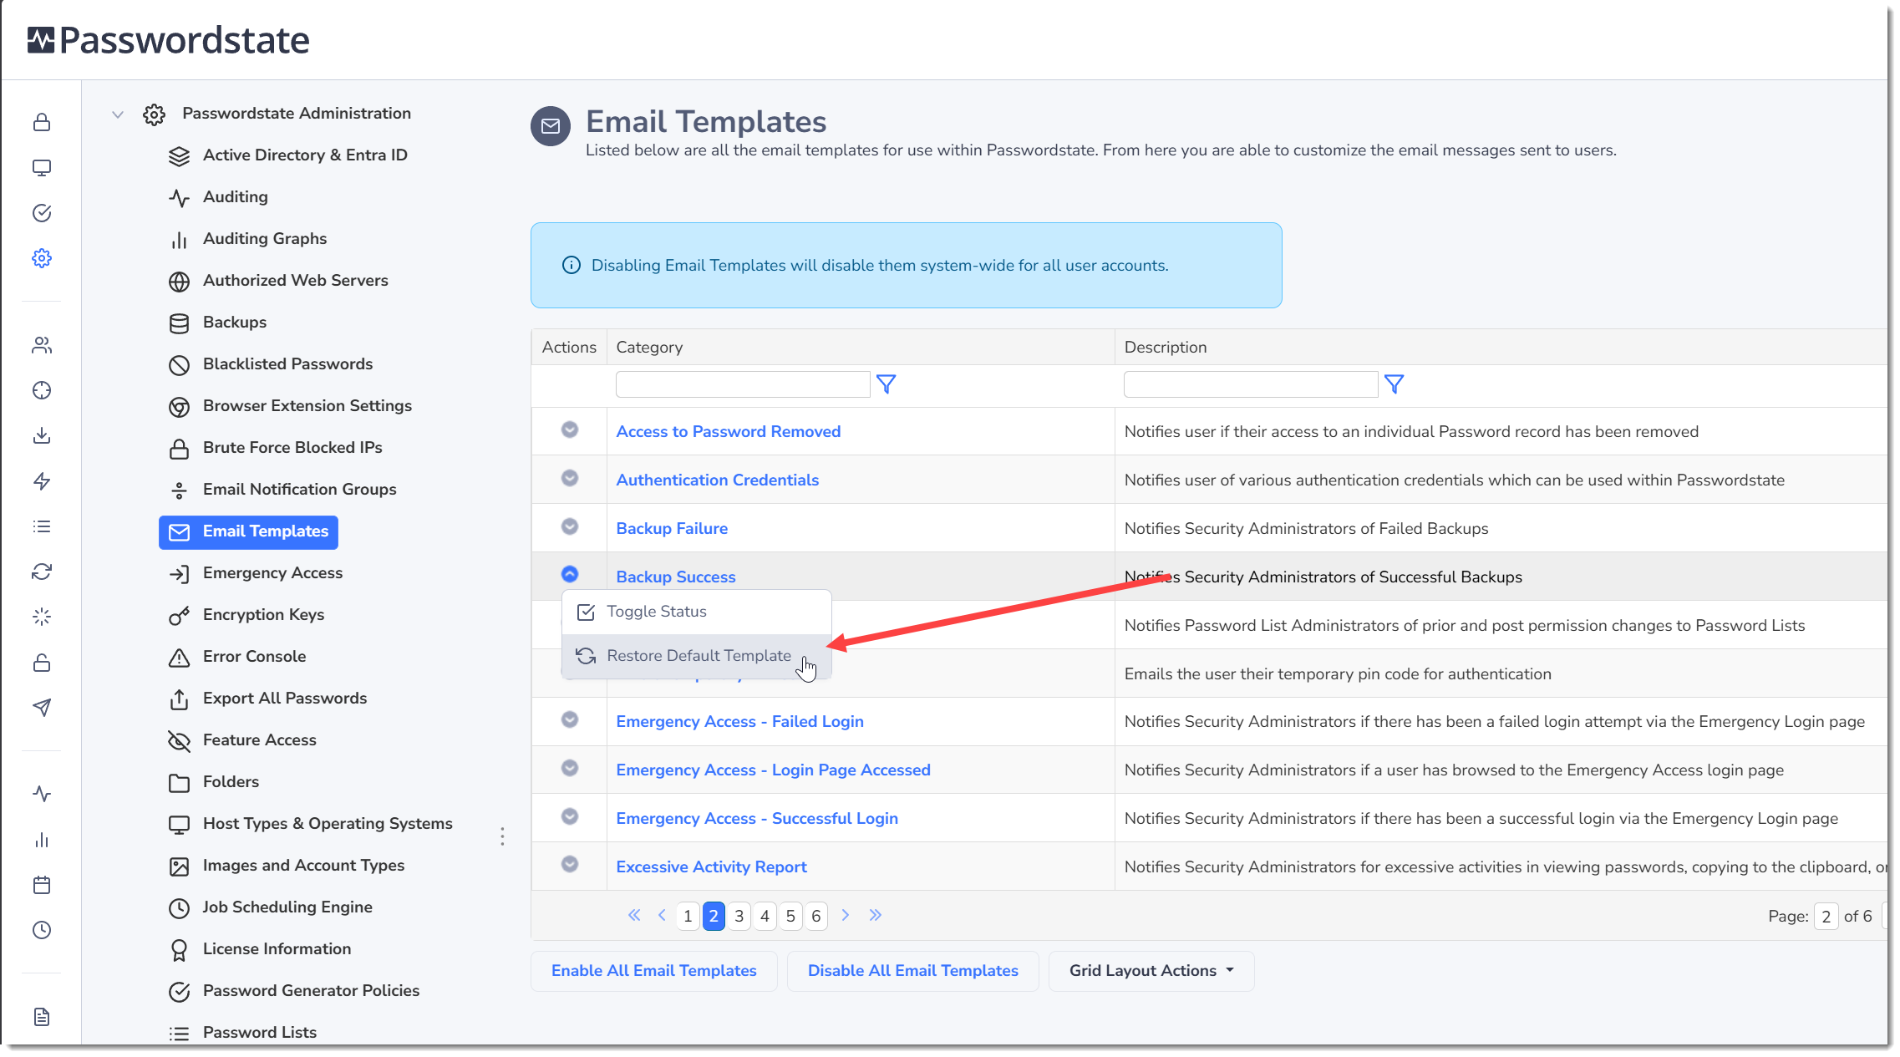Click Enable All Email Templates button

[654, 971]
